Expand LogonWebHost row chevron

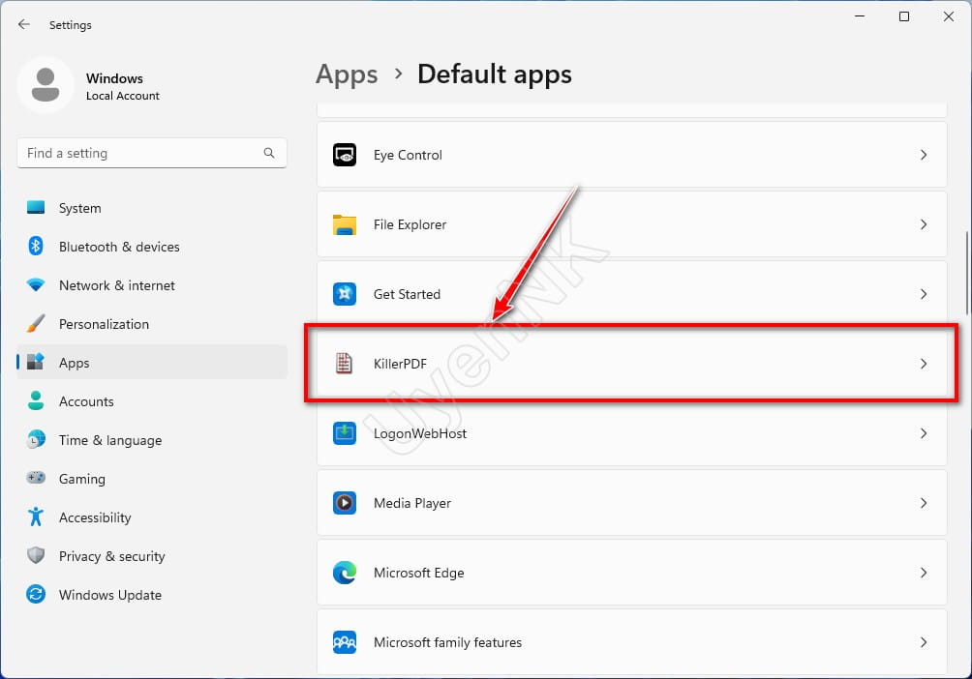click(x=924, y=433)
